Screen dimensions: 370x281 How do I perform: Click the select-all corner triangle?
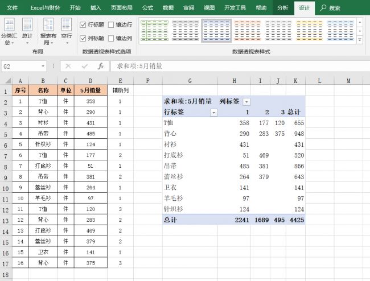click(x=8, y=81)
